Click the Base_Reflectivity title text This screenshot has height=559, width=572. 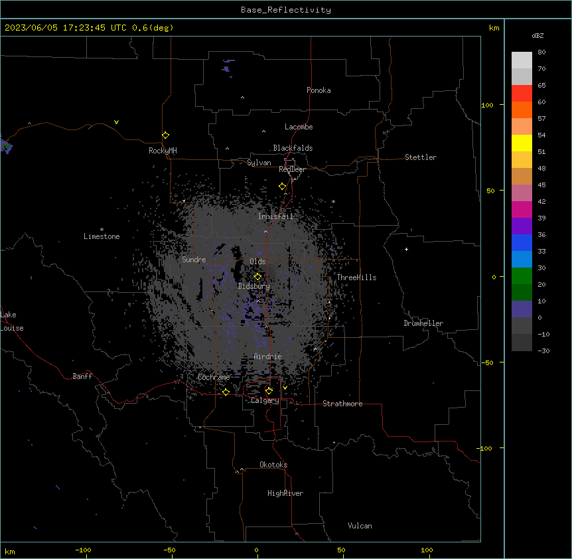click(286, 10)
